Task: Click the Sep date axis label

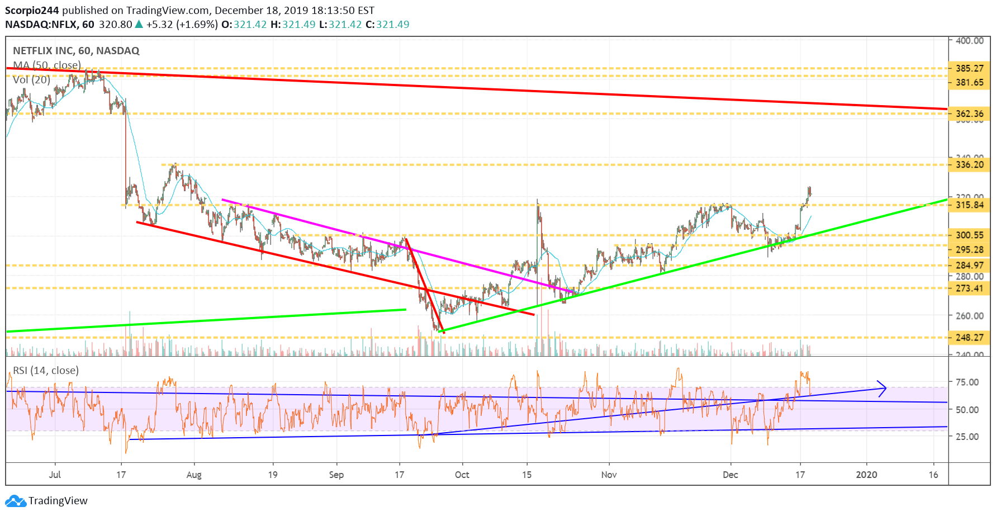Action: point(336,475)
